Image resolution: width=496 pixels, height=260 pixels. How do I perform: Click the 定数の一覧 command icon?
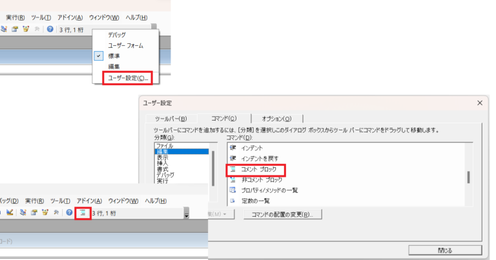tap(232, 201)
